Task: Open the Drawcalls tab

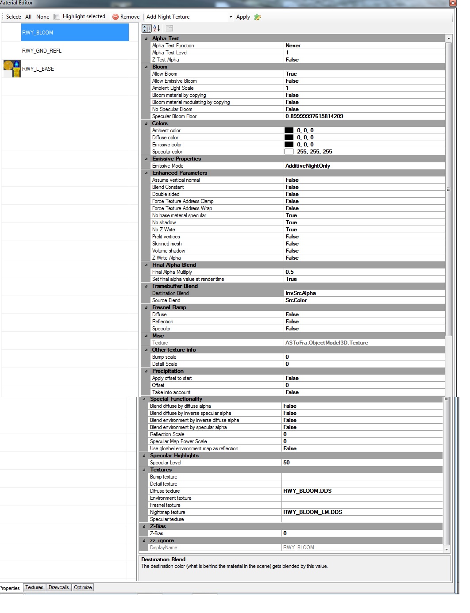Action: 58,587
